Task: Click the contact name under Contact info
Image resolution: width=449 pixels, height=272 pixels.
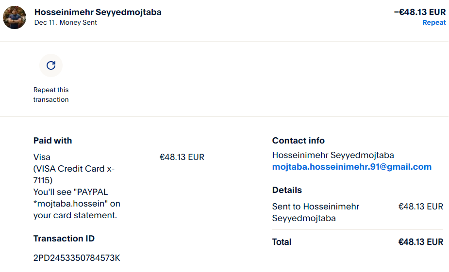Action: (333, 155)
